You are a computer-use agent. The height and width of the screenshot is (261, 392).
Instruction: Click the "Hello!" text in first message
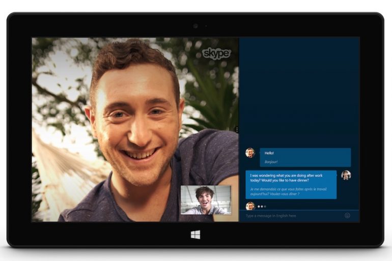coord(269,153)
